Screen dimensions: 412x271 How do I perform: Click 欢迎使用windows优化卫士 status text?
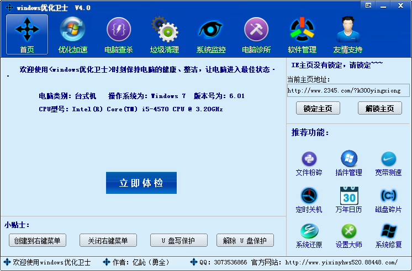tap(52, 262)
